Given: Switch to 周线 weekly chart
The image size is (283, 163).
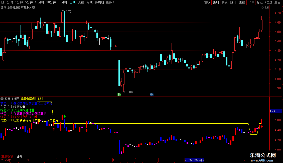Looking at the screenshot, I should pos(81,2).
